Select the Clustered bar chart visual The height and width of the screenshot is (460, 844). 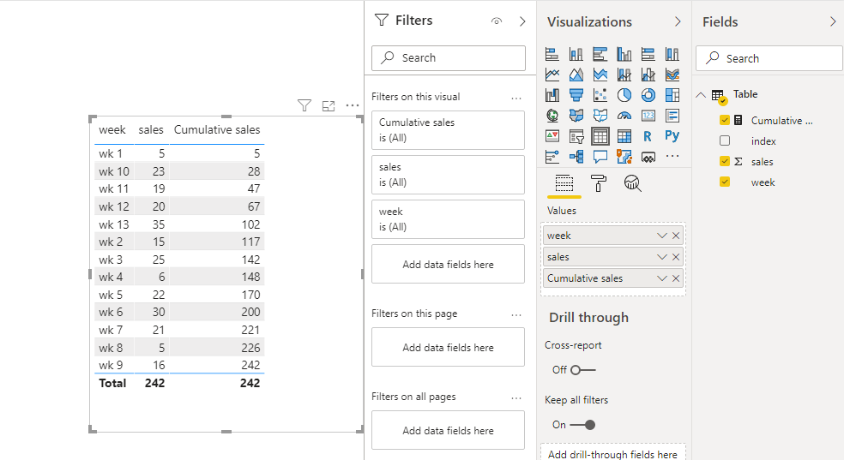tap(600, 54)
